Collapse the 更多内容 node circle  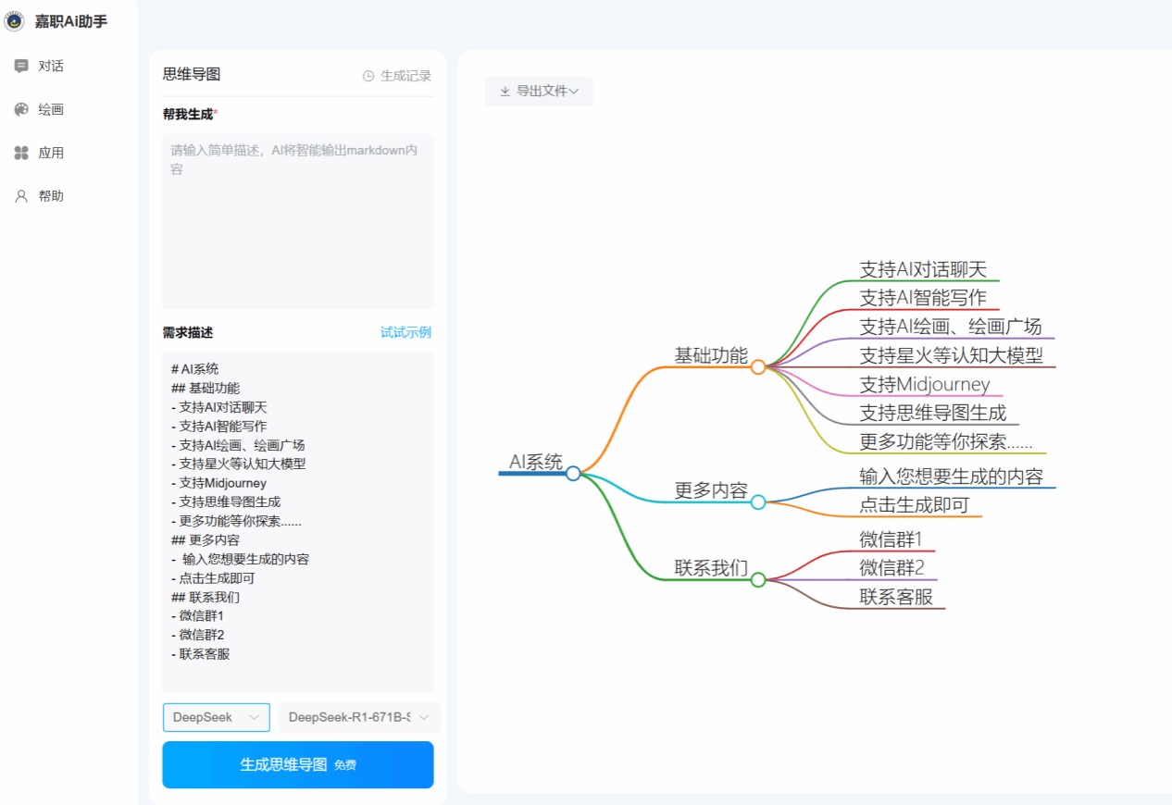[x=758, y=502]
